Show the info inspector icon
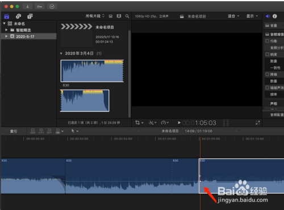This screenshot has width=284, height=210. (x=275, y=16)
